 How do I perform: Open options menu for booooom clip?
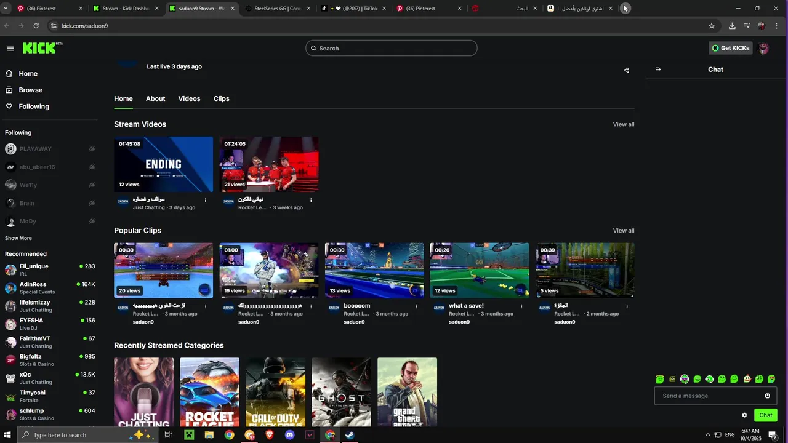[x=416, y=306]
